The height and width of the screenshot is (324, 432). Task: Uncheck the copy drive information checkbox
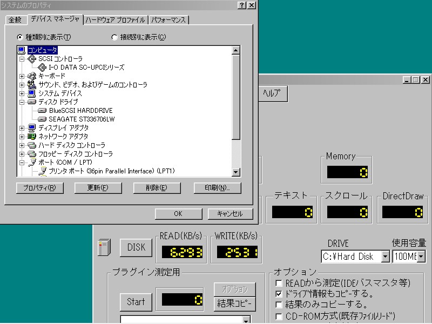[x=279, y=294]
